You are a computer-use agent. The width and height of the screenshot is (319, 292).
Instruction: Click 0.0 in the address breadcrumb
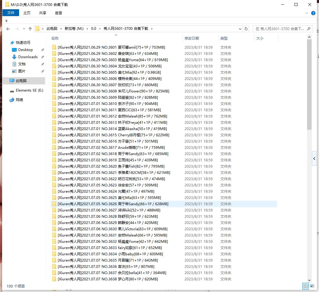click(x=93, y=29)
